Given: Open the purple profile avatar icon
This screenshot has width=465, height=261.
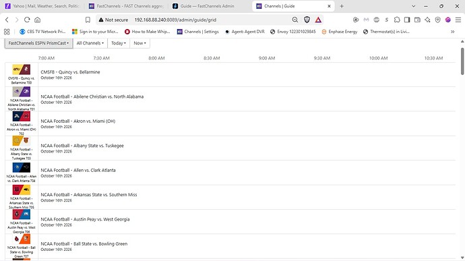Looking at the screenshot, I should click(x=447, y=20).
